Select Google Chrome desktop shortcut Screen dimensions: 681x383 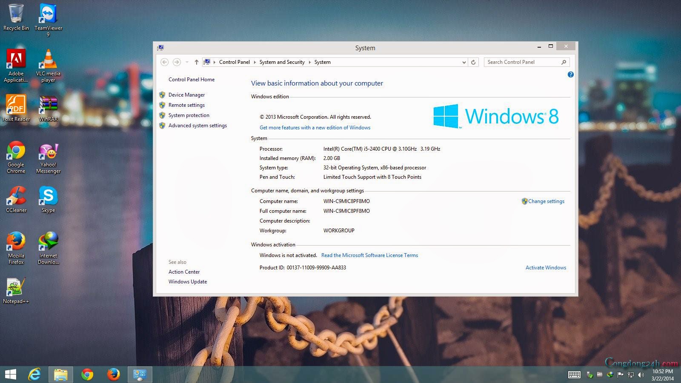(16, 157)
